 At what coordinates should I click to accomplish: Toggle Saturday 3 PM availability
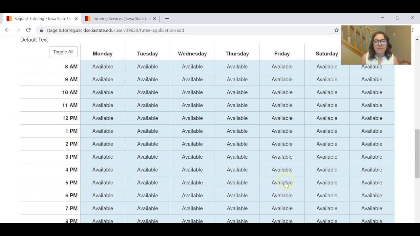pos(327,157)
